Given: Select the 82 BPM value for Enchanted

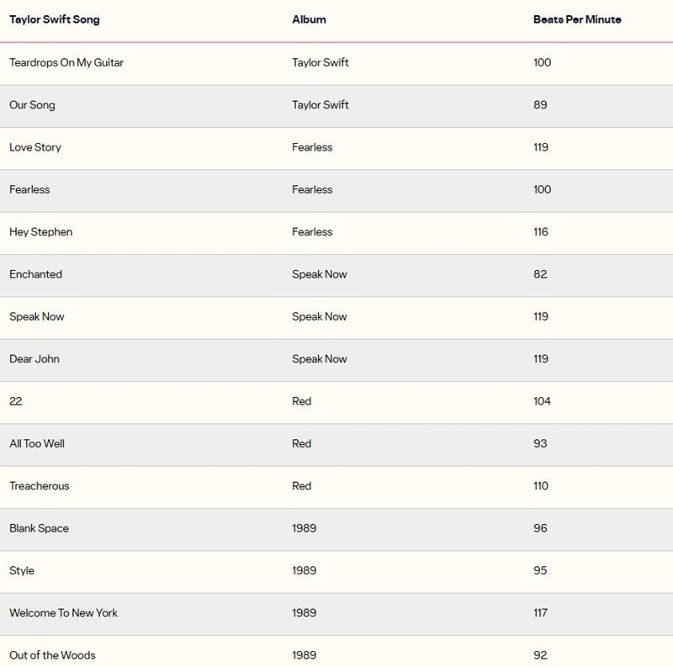Looking at the screenshot, I should [540, 274].
